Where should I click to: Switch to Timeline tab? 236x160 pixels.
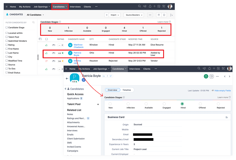point(127,90)
